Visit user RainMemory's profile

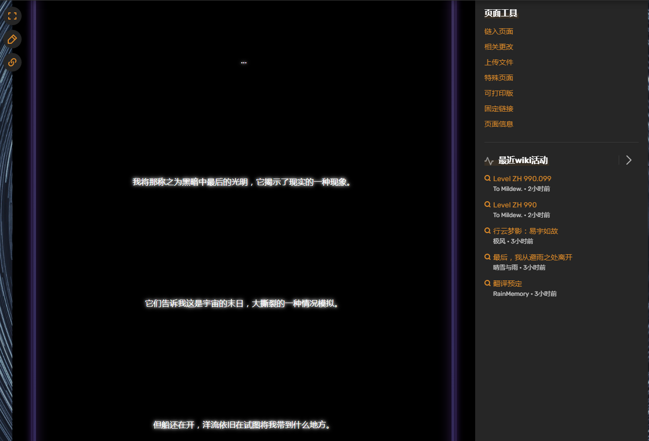pyautogui.click(x=511, y=294)
